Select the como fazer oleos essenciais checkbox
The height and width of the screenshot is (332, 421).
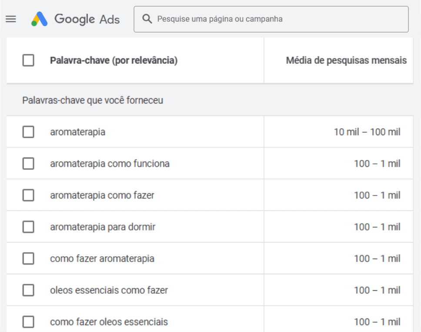(28, 322)
